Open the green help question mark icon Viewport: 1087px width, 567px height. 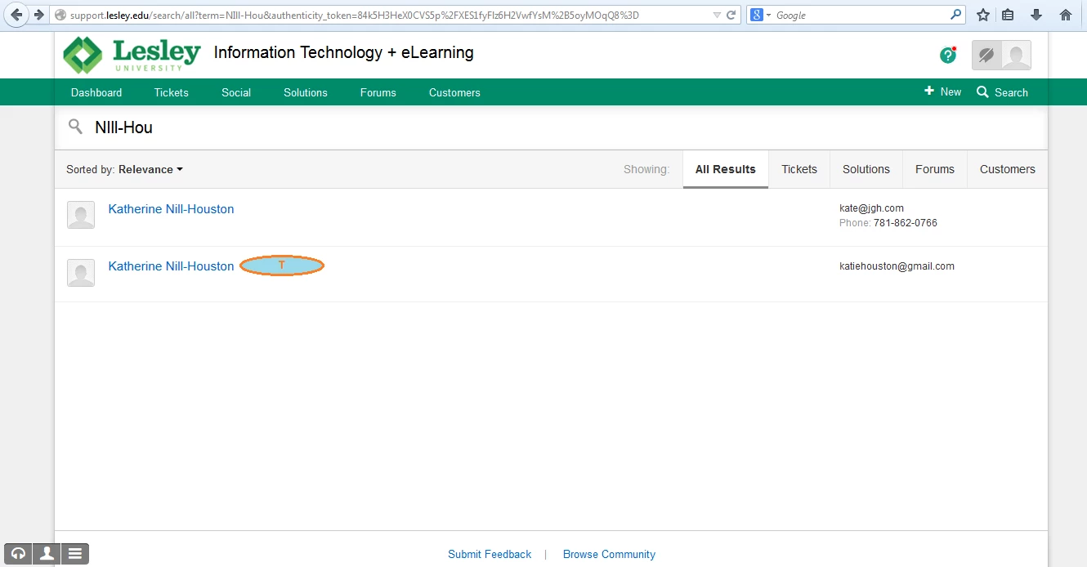pos(948,55)
